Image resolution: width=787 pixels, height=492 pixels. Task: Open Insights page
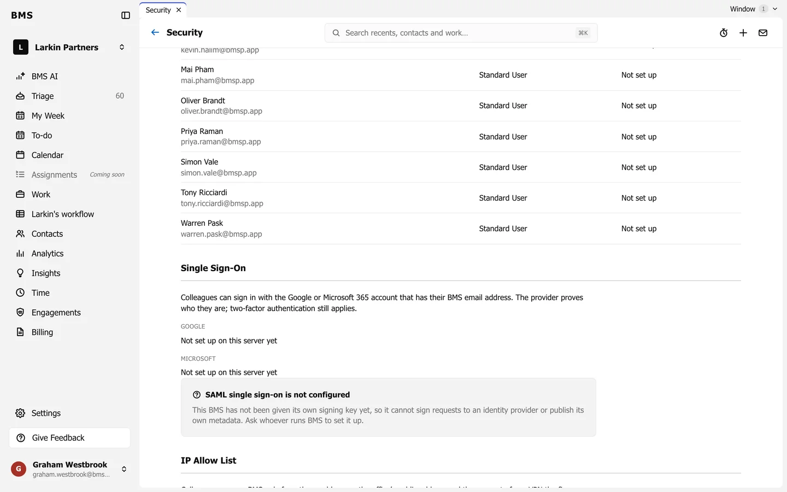tap(70, 273)
